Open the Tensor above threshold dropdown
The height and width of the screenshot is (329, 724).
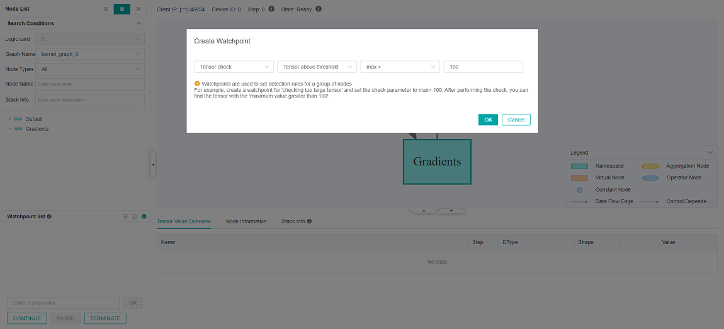(x=317, y=67)
